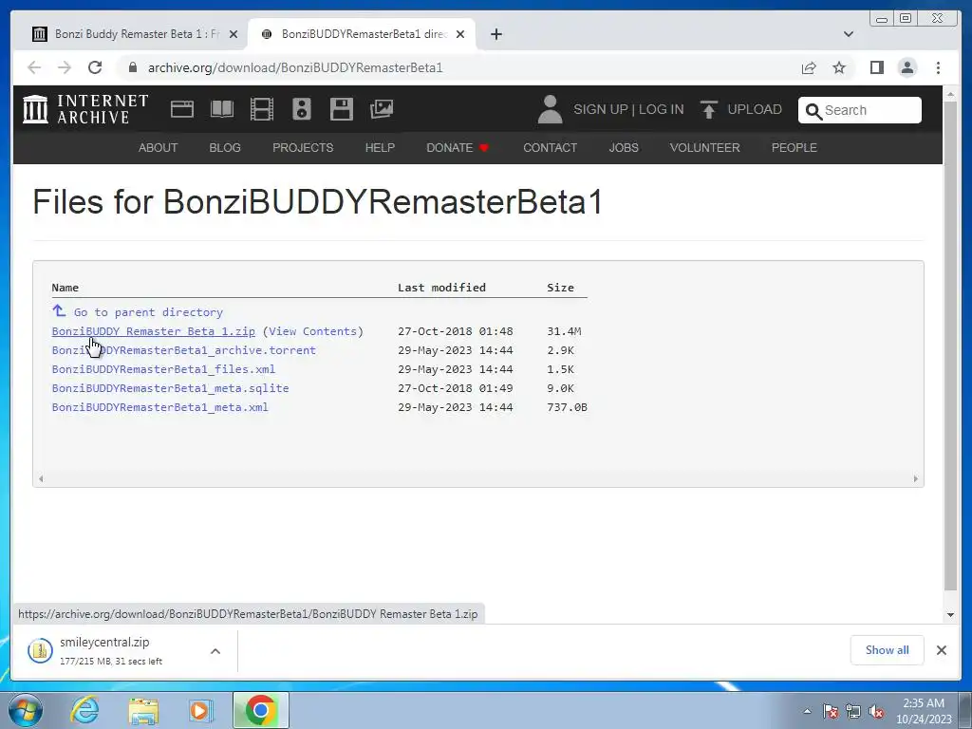Viewport: 972px width, 729px height.
Task: Open the VOLUNTEER menu item
Action: point(705,147)
